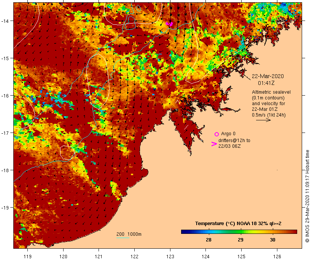Click the longitude label 122
Image resolution: width=312 pixels, height=259 pixels.
pyautogui.click(x=135, y=256)
